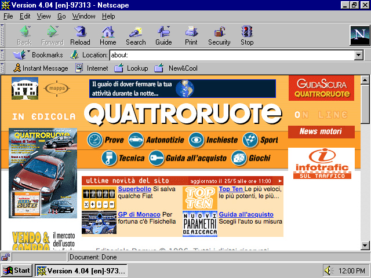Open the Edit menu
The width and height of the screenshot is (371, 278).
pyautogui.click(x=25, y=16)
